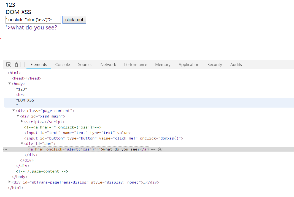Click the style="display: none;" attribute
294x197 pixels.
[x=116, y=182]
